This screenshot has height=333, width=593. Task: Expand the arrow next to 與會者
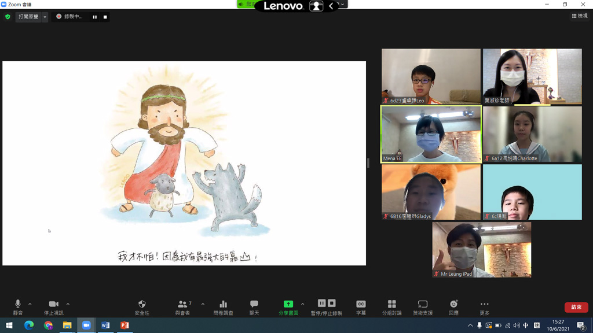[203, 304]
